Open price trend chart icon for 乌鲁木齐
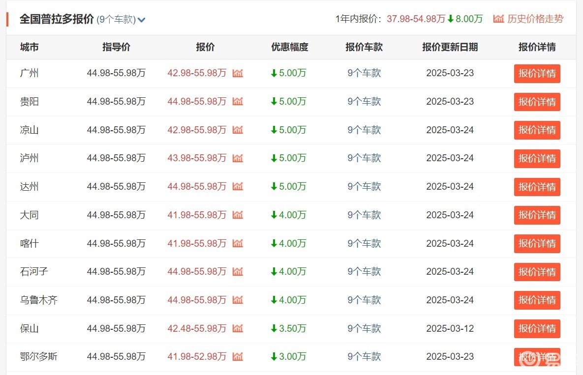The image size is (583, 375). pyautogui.click(x=238, y=300)
